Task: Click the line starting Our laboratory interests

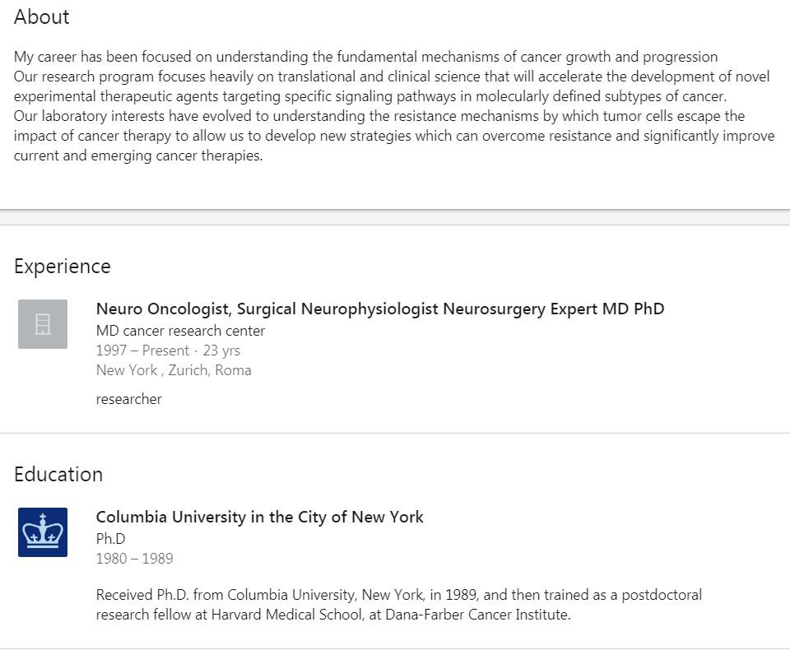Action: (x=379, y=116)
